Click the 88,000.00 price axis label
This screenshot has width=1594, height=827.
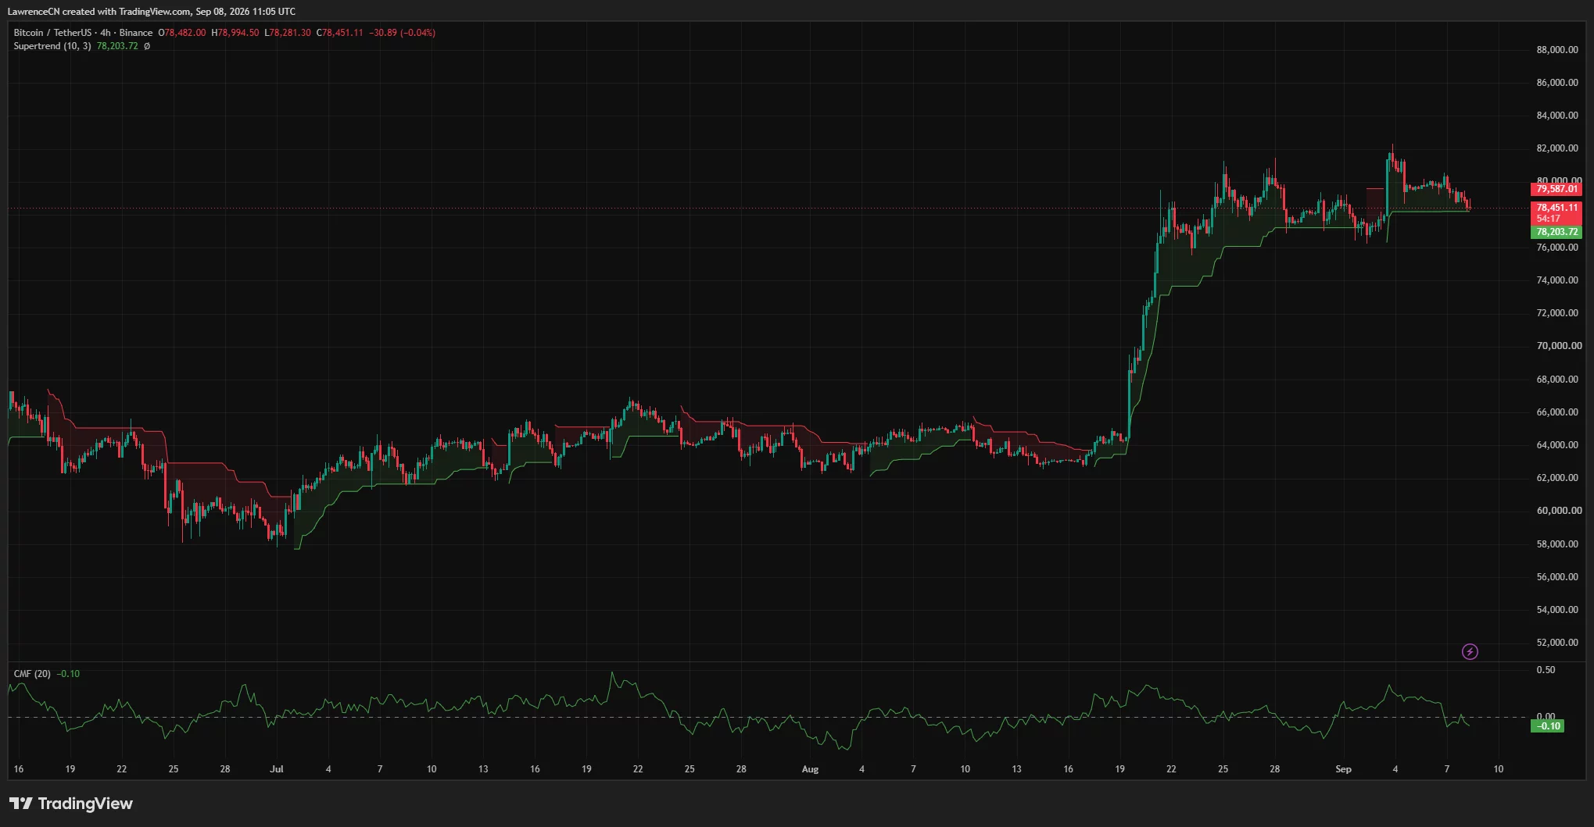(x=1557, y=50)
